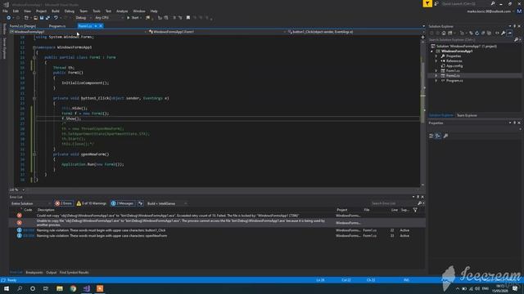Click the first error row about could not copy

[x=217, y=216]
